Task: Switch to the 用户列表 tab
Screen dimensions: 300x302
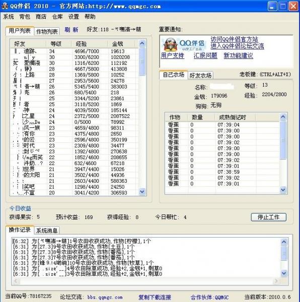Action: point(20,31)
